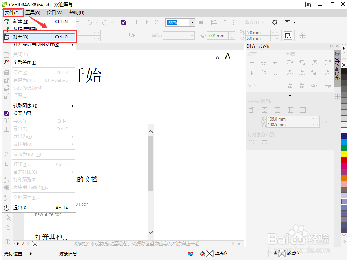Click the show grid toolbar icon

coord(224,22)
